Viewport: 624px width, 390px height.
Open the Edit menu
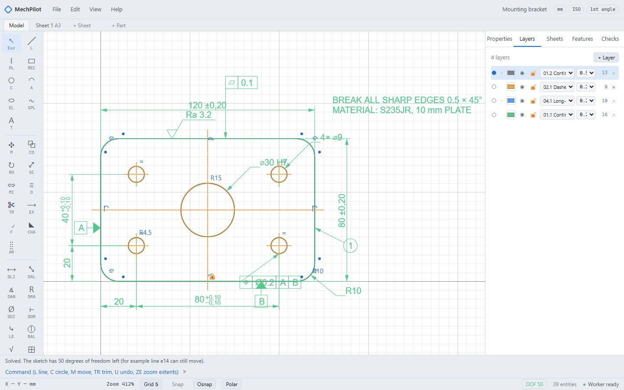pyautogui.click(x=75, y=9)
